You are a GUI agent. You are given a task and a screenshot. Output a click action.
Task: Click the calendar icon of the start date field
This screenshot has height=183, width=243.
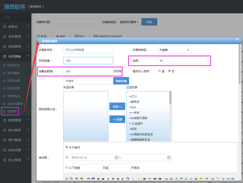116,157
